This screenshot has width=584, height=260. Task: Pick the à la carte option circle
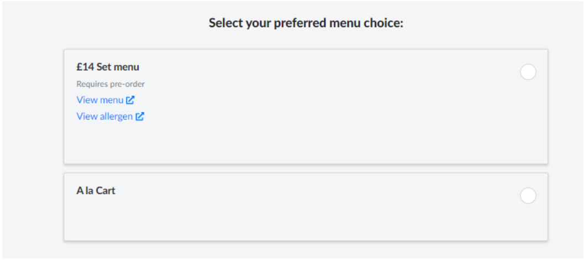click(528, 196)
